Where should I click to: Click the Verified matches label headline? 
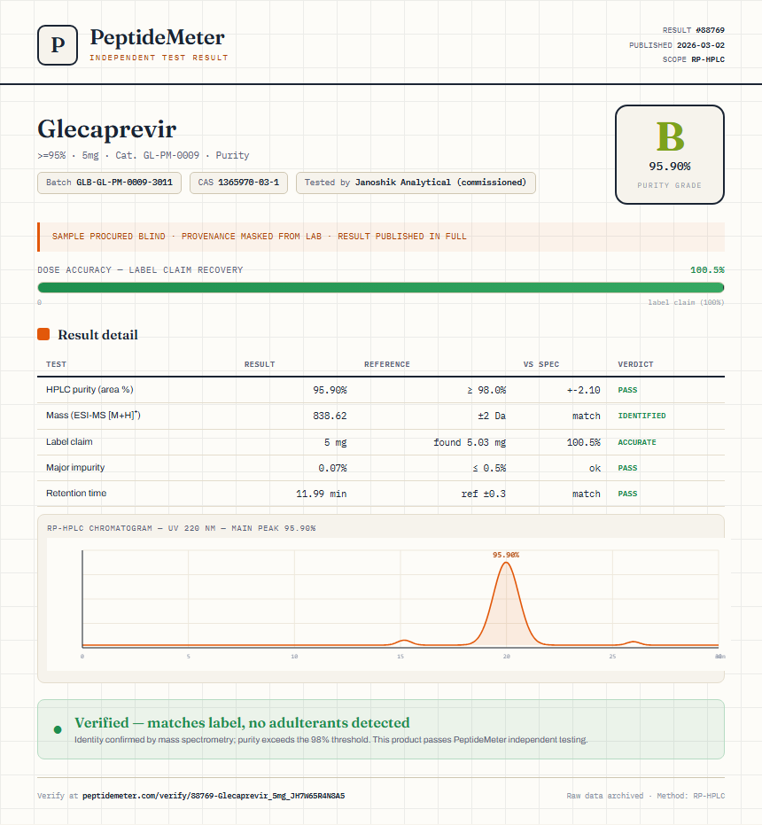242,722
